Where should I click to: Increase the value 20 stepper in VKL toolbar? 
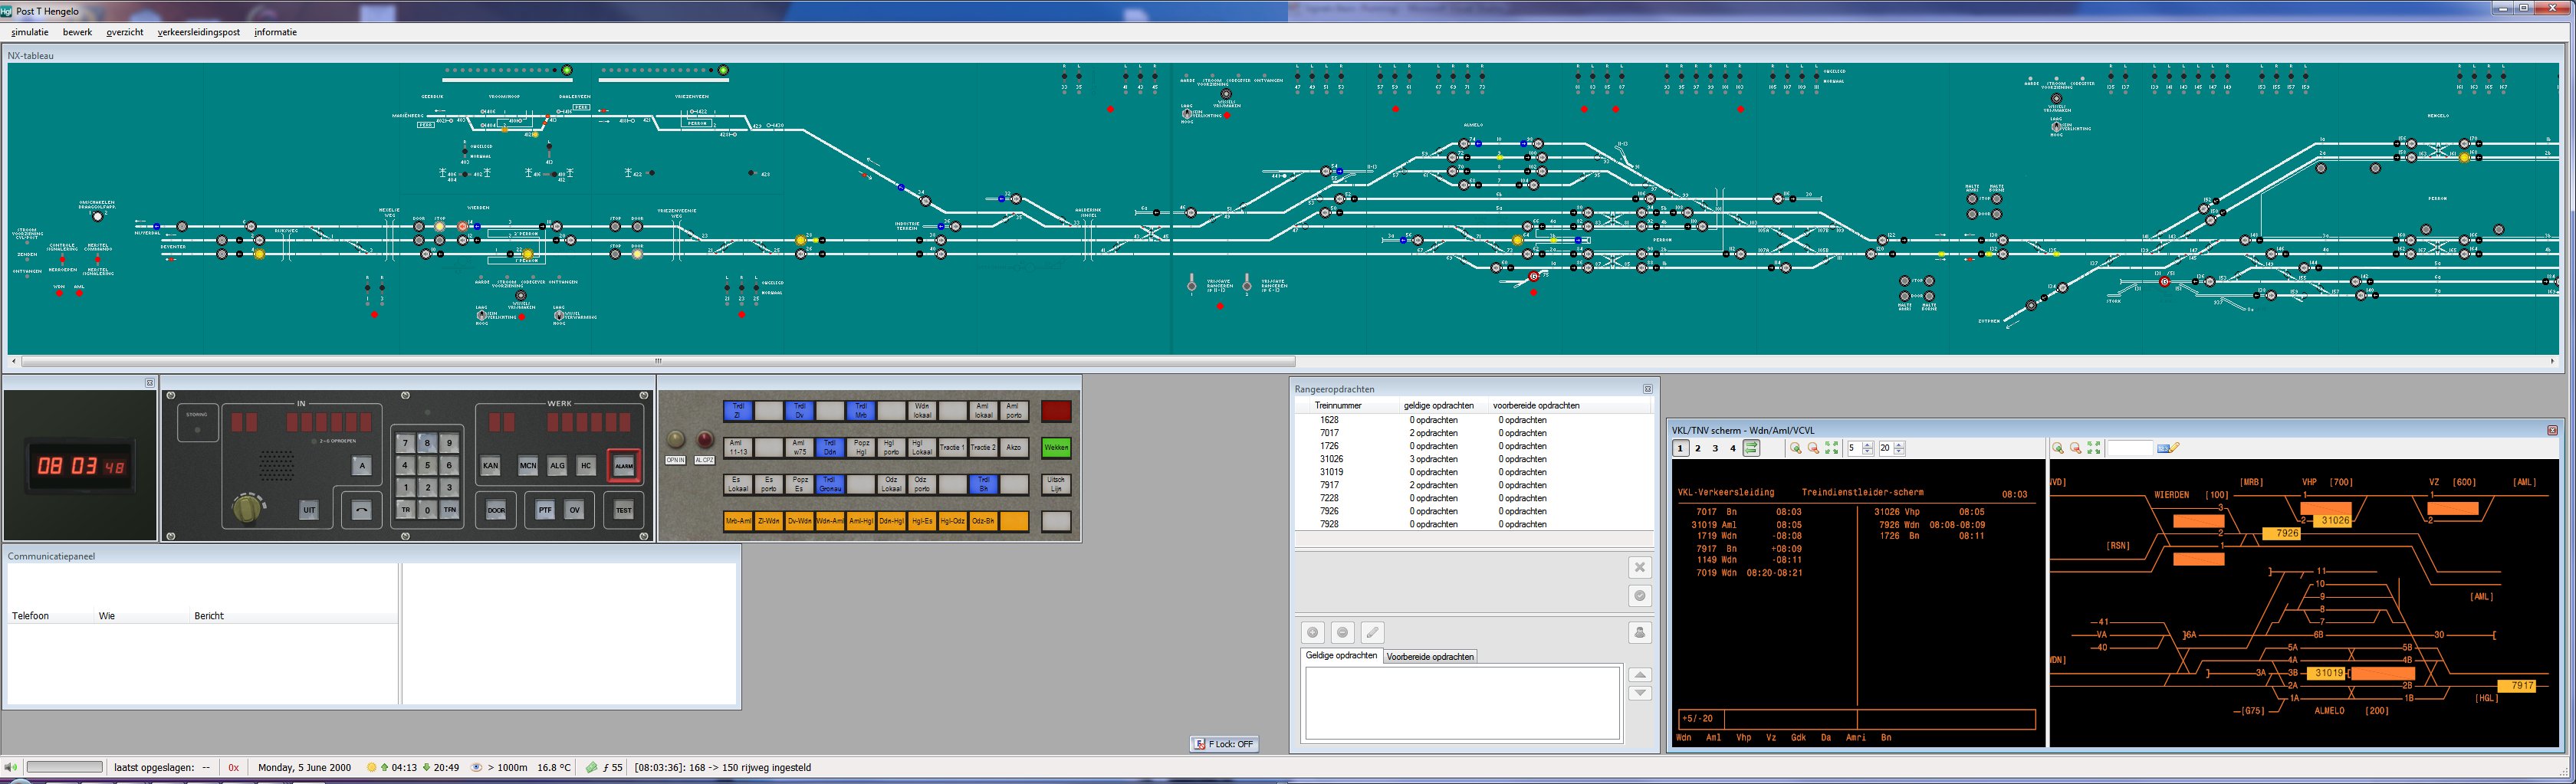point(1899,445)
